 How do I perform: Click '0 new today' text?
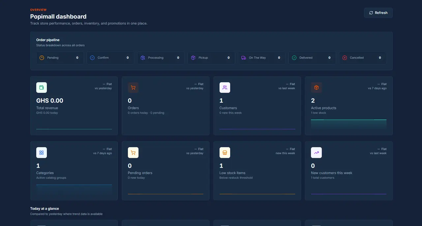[x=136, y=178]
